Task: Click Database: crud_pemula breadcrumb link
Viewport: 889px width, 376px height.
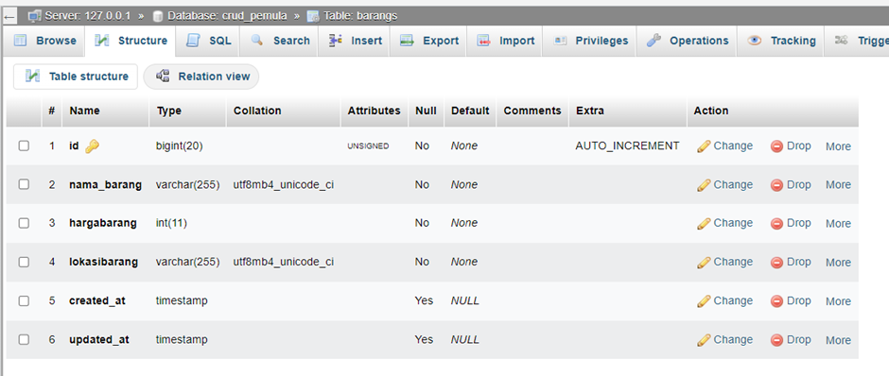Action: click(x=227, y=16)
